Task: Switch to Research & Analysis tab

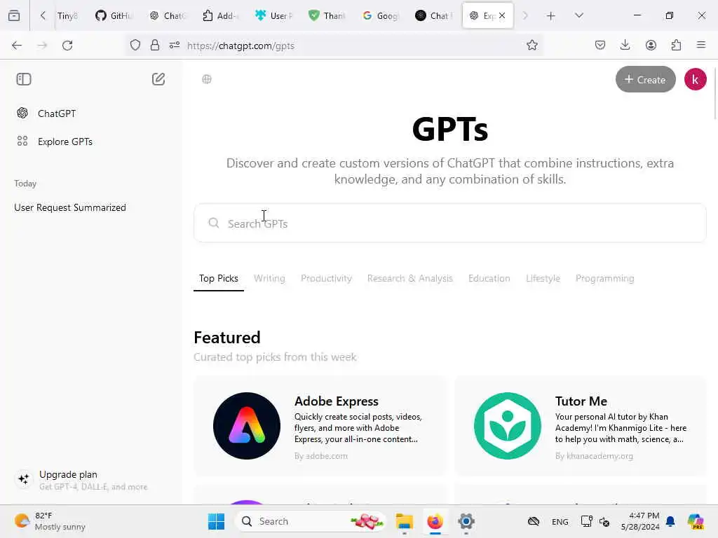Action: [409, 279]
